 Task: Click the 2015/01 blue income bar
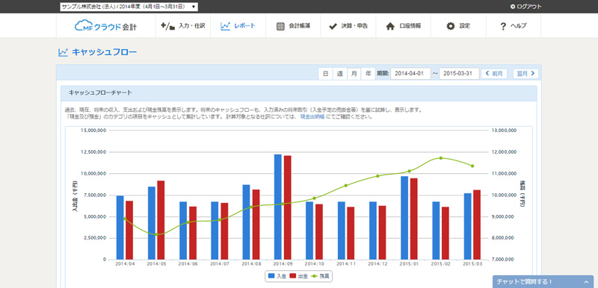pos(404,218)
